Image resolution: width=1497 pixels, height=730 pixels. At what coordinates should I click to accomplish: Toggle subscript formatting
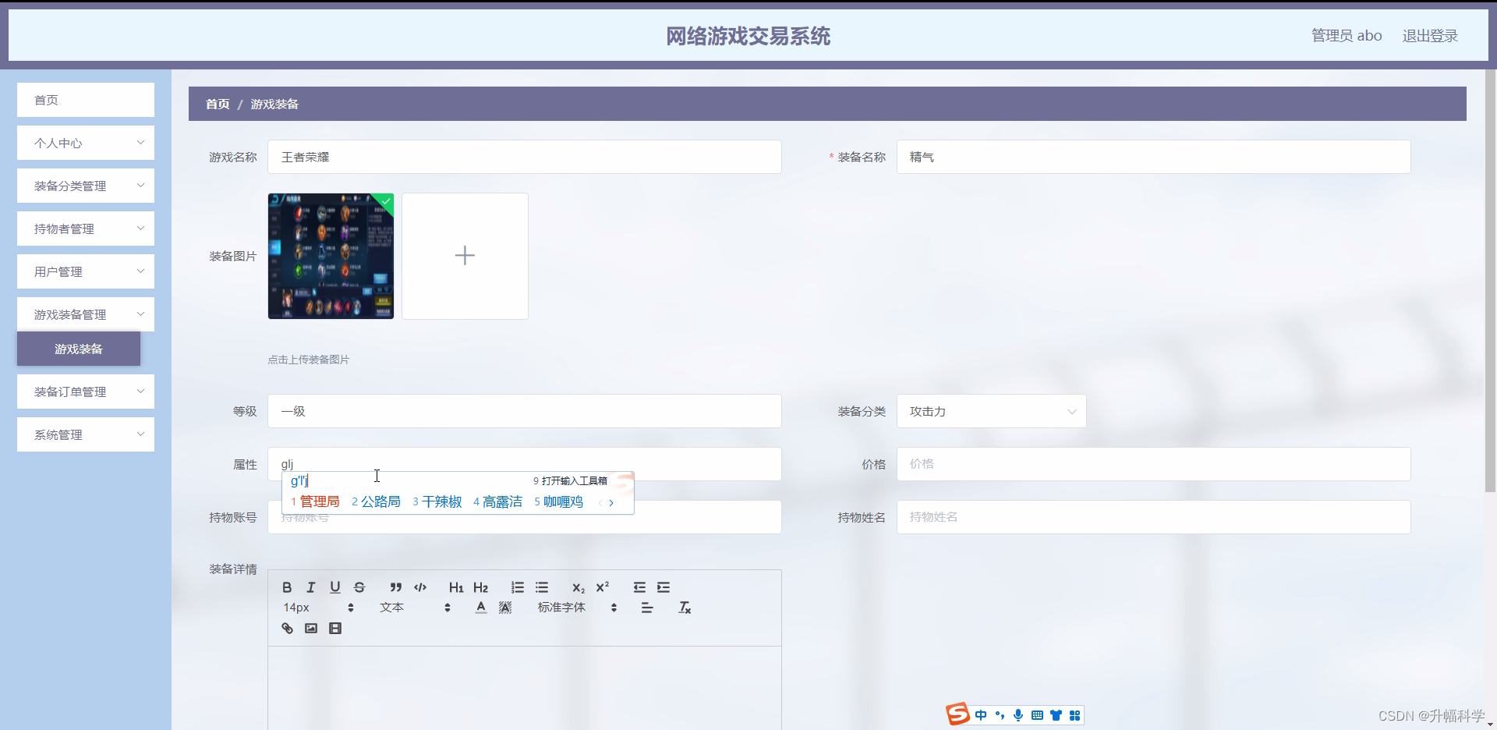tap(579, 587)
